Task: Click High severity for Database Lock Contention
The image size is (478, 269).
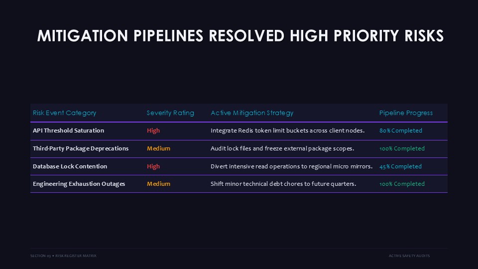Action: (x=153, y=166)
